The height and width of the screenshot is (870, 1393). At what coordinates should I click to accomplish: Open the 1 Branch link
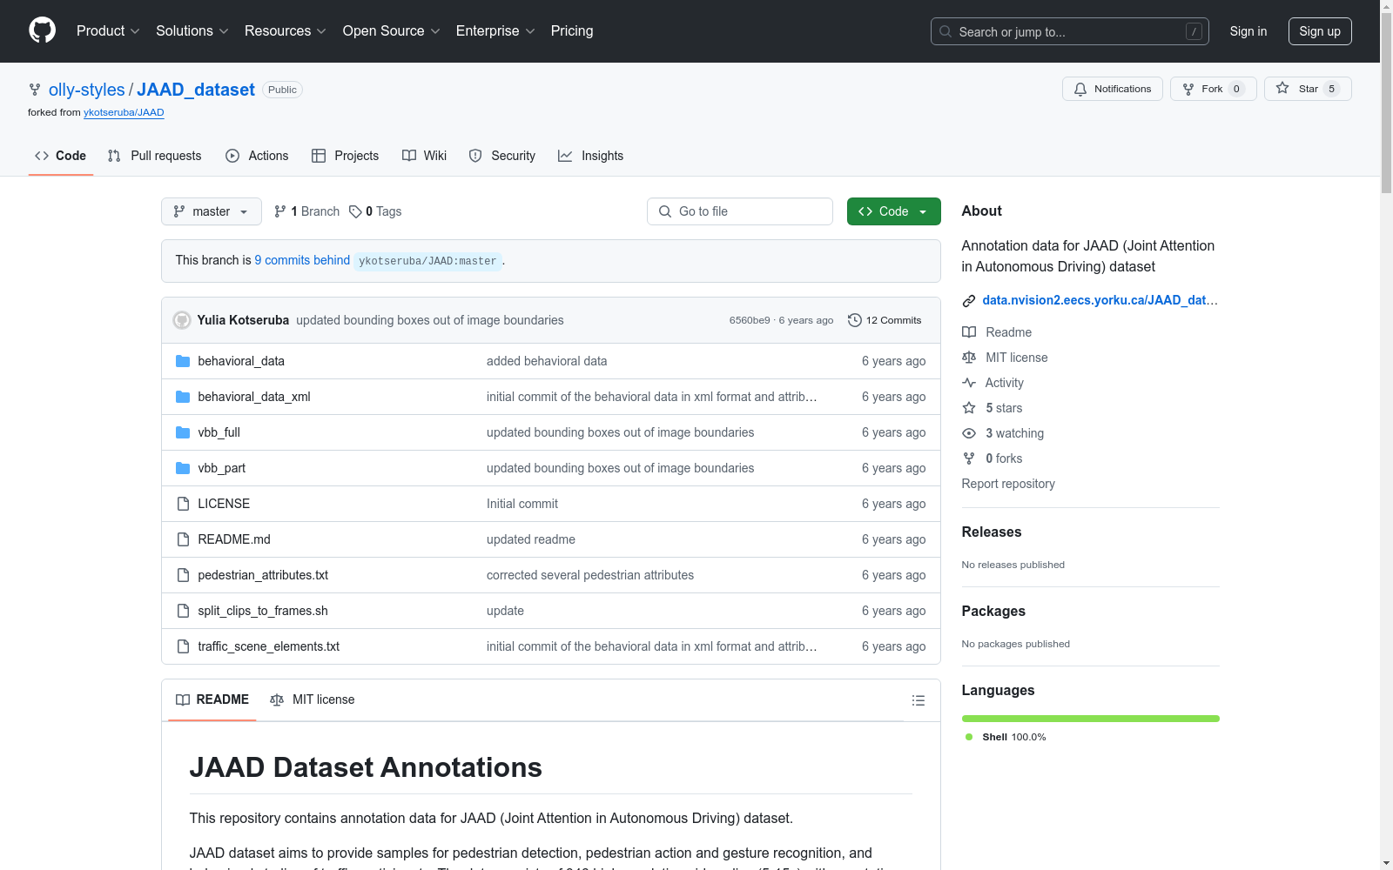pos(306,211)
